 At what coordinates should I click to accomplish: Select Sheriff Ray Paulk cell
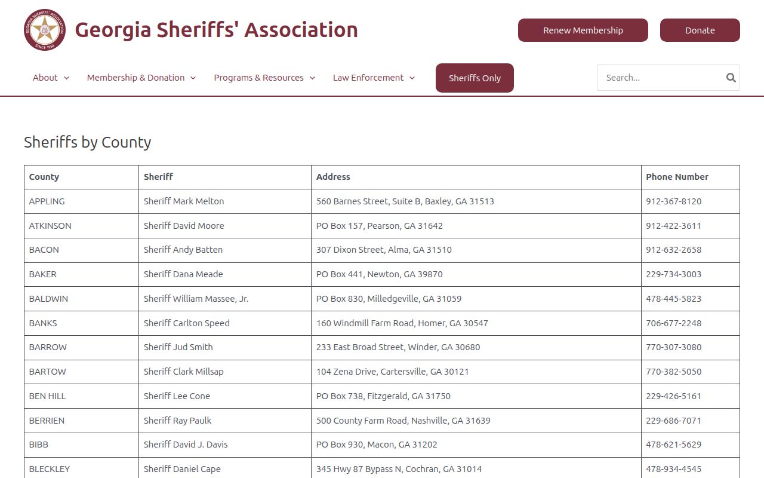(x=225, y=421)
